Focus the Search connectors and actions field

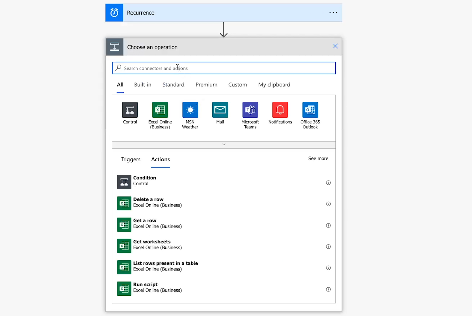224,68
